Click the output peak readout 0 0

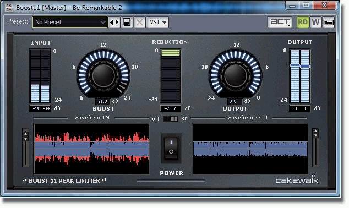point(300,108)
